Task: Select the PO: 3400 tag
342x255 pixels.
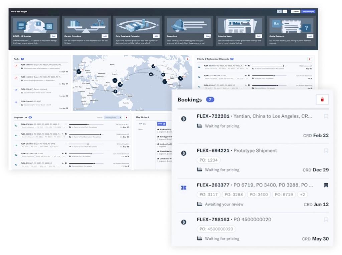Action: coord(259,194)
